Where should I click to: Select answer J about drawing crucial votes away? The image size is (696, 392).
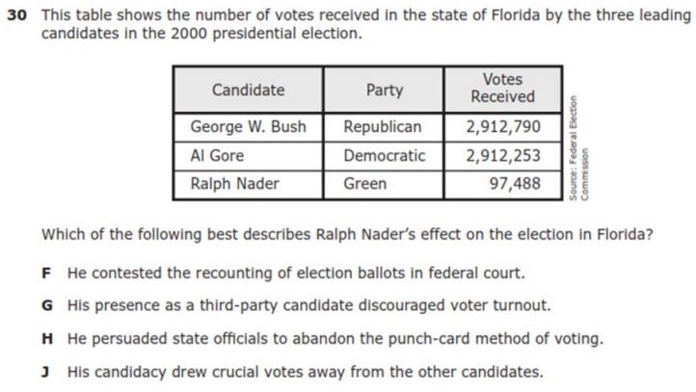[292, 372]
